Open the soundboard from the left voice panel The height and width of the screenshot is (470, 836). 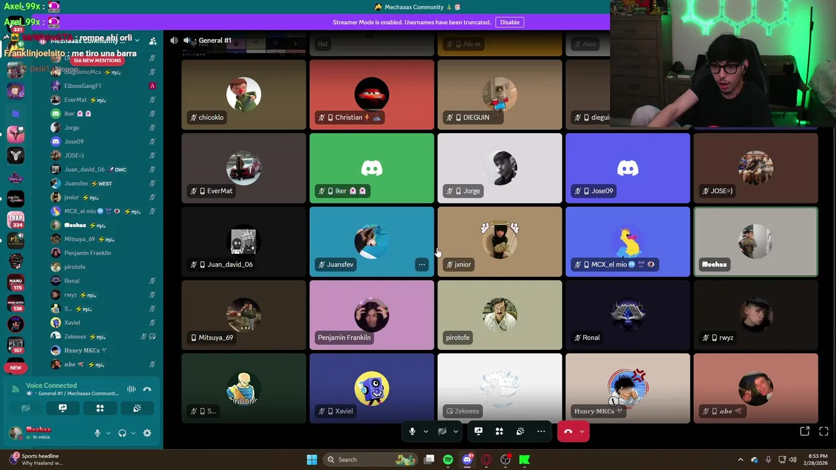tap(137, 408)
